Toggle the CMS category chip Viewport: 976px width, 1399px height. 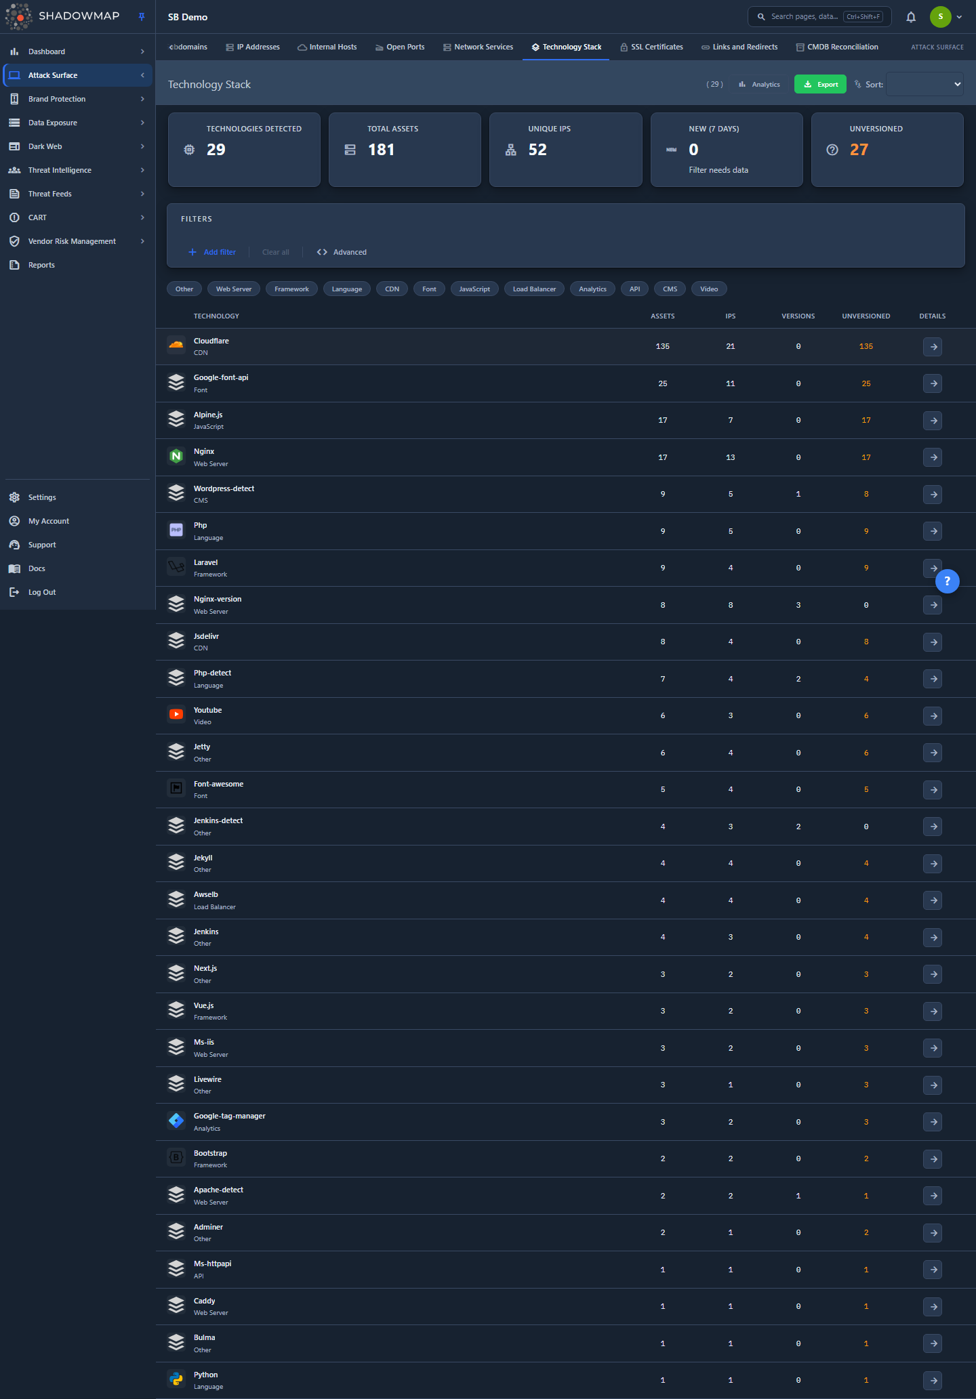670,289
